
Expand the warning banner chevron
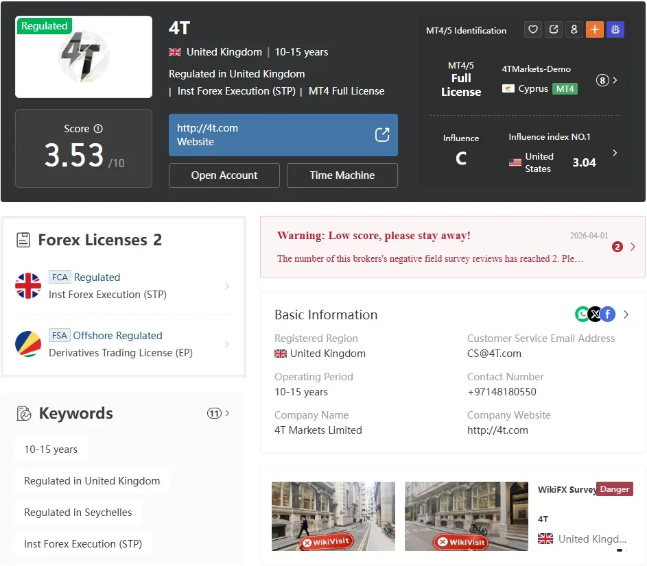[x=633, y=247]
